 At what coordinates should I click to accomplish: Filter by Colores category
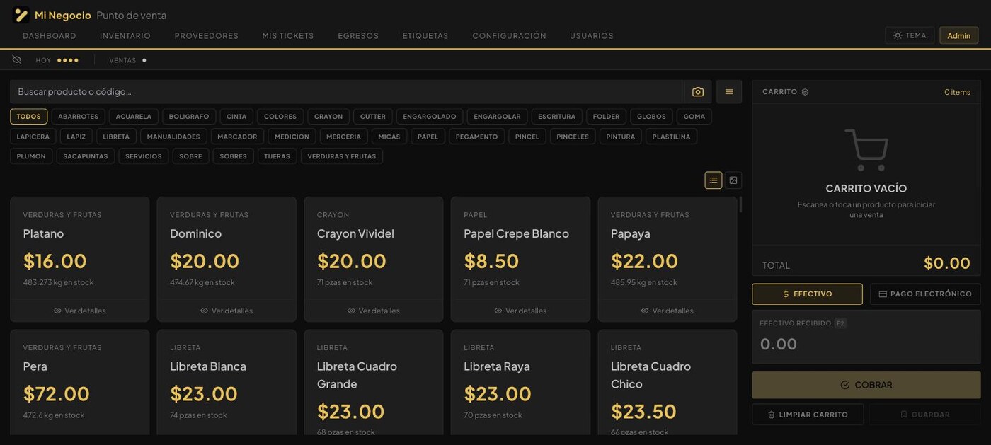(280, 117)
